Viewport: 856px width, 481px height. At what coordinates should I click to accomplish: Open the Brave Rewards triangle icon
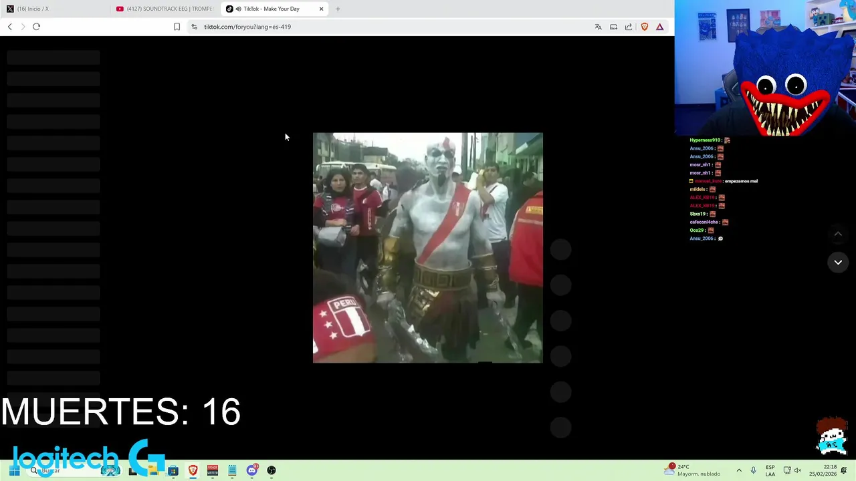(659, 27)
